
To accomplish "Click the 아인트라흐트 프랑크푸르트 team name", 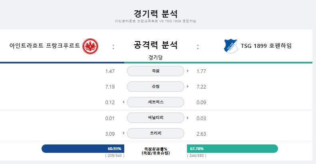I will point(44,45).
